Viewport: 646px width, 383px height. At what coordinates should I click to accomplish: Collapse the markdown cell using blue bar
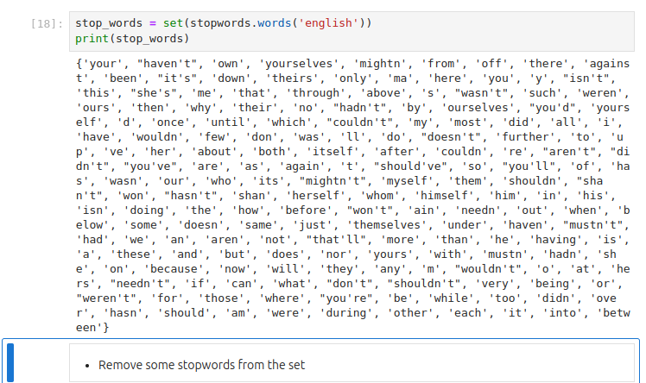click(x=9, y=362)
